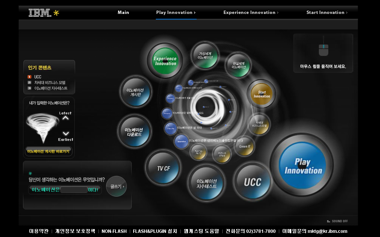The height and width of the screenshot is (237, 380).
Task: Click the blue bubble beside 선이베노이를뒤집은말 text
Action: [x=182, y=141]
